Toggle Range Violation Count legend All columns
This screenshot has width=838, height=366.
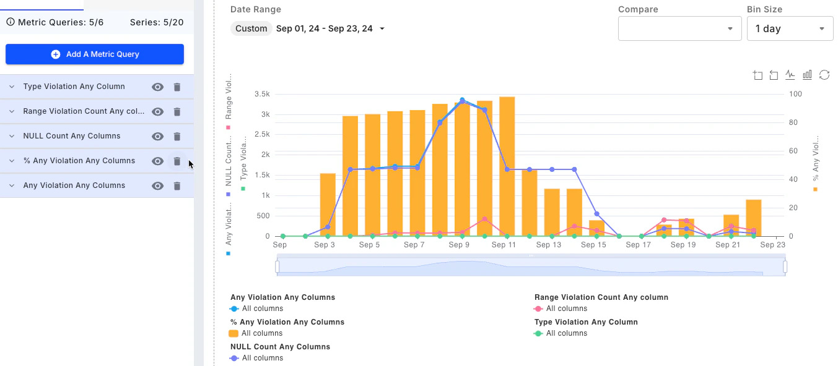(561, 309)
